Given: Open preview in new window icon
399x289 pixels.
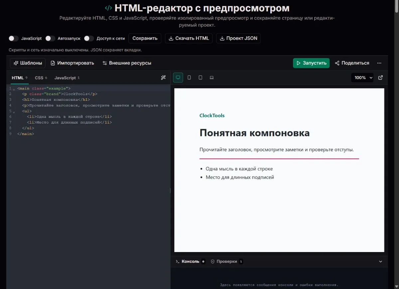Looking at the screenshot, I should coord(381,78).
